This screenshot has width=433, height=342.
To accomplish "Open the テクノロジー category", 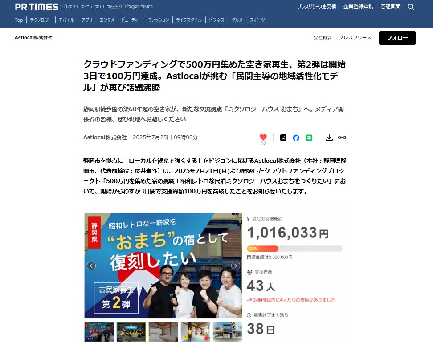I will pos(41,20).
